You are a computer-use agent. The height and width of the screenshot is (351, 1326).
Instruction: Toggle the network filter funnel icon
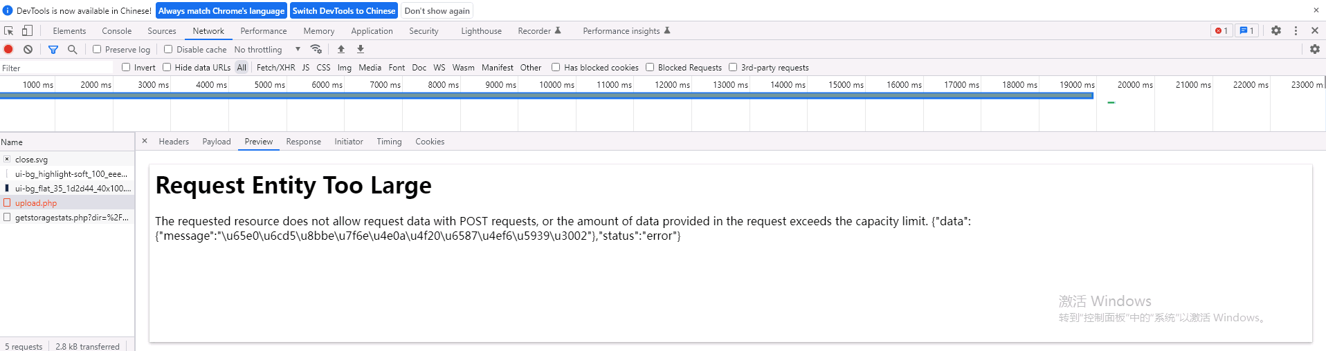pyautogui.click(x=53, y=50)
